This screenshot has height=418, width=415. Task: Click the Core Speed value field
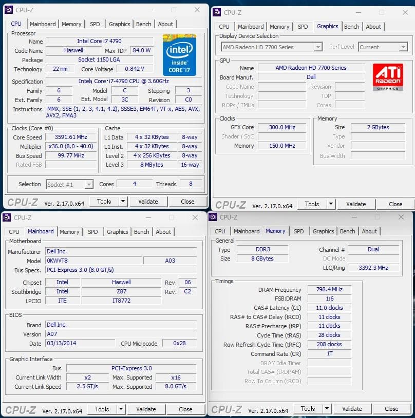point(71,137)
